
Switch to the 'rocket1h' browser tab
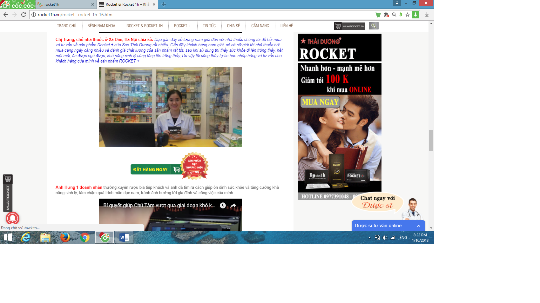(65, 4)
